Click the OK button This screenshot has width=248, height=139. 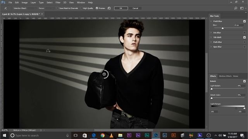121,8
